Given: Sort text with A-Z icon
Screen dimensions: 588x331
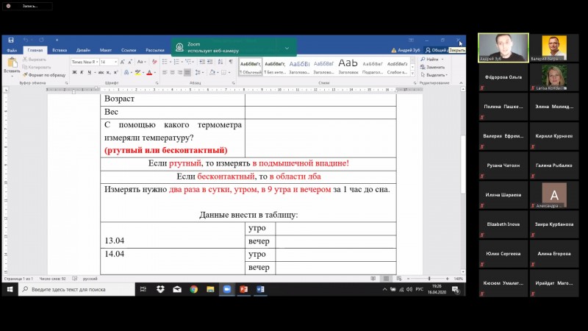Looking at the screenshot, I should (x=220, y=62).
